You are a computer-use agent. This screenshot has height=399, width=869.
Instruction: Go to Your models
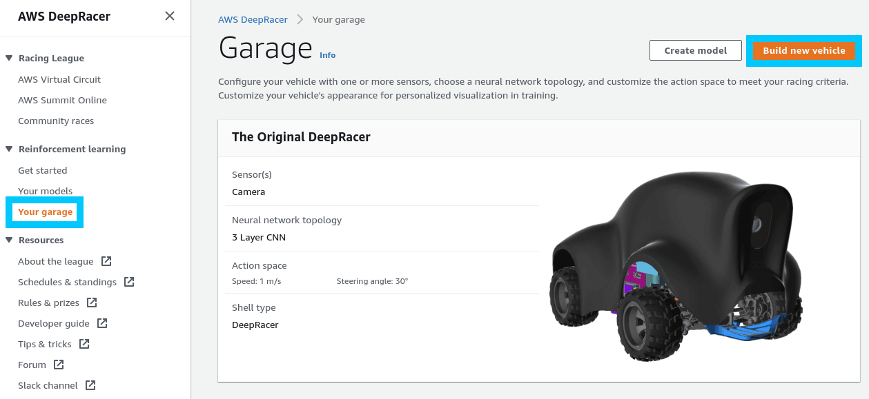point(45,191)
